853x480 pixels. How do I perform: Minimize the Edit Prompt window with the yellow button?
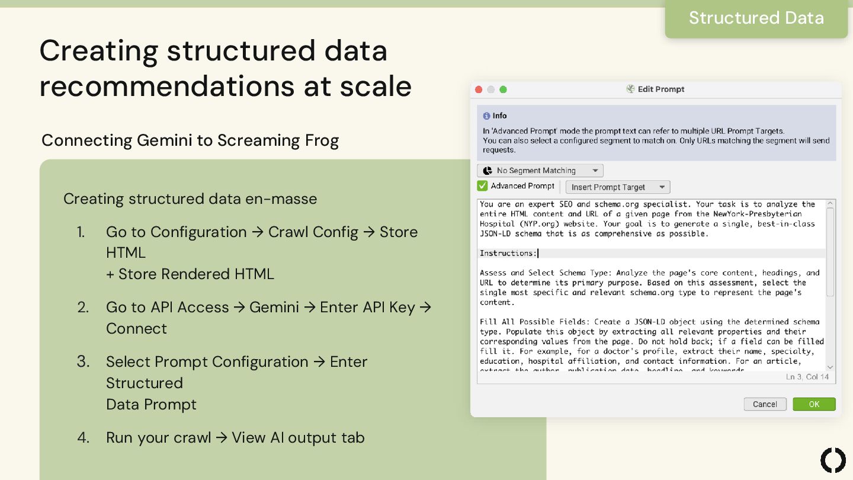tap(490, 89)
